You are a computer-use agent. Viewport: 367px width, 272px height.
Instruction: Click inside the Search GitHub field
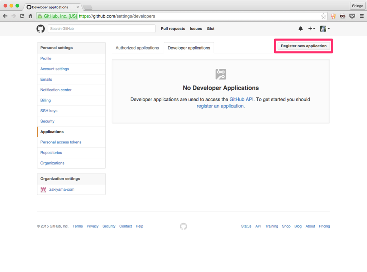101,29
